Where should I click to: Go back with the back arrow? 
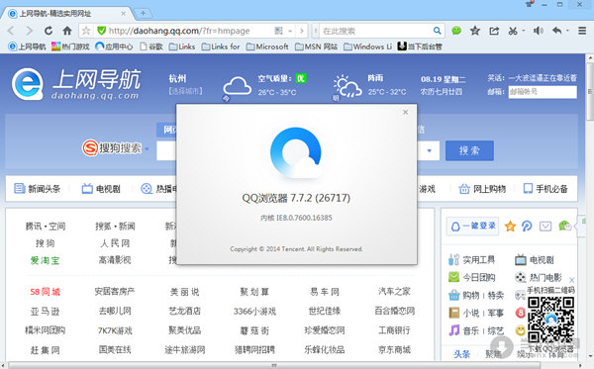click(11, 31)
